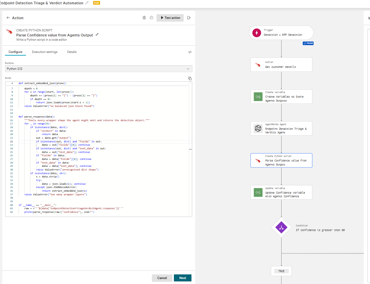Click the green update variable icon
Viewport: 370px width, 284px height.
point(258,193)
